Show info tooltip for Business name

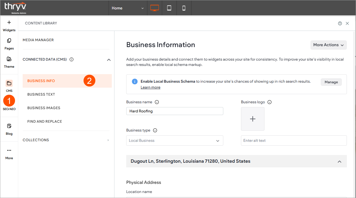pos(157,102)
